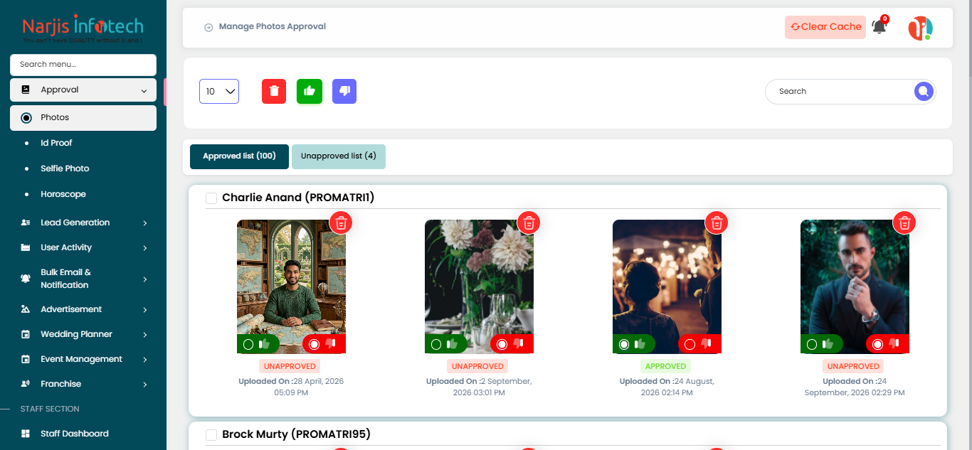Open the Horoscope sidebar link
This screenshot has height=450, width=972.
pos(63,194)
